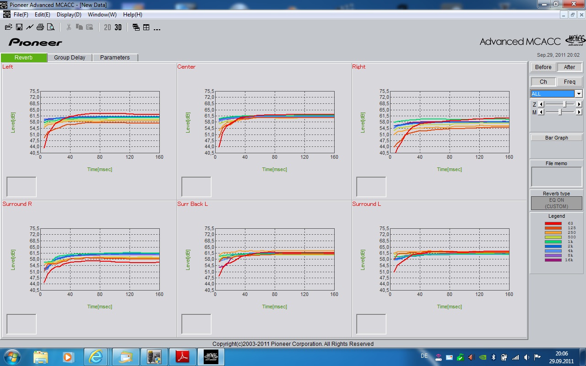
Task: Click the Print icon in toolbar
Action: coord(40,27)
